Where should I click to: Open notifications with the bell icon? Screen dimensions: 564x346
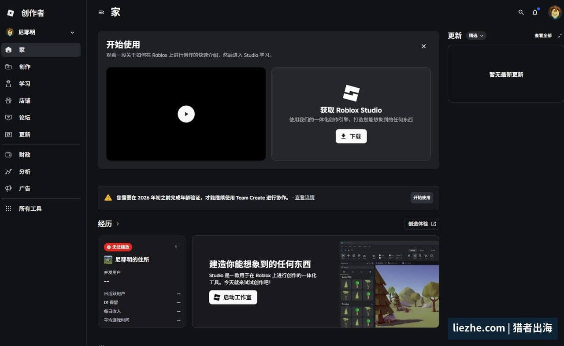pos(535,12)
